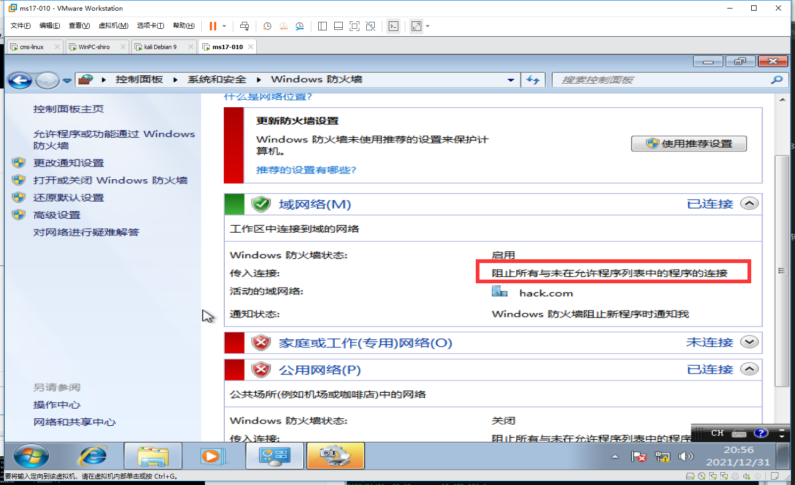Open the 编辑(E) menu
The height and width of the screenshot is (485, 795).
coord(50,26)
